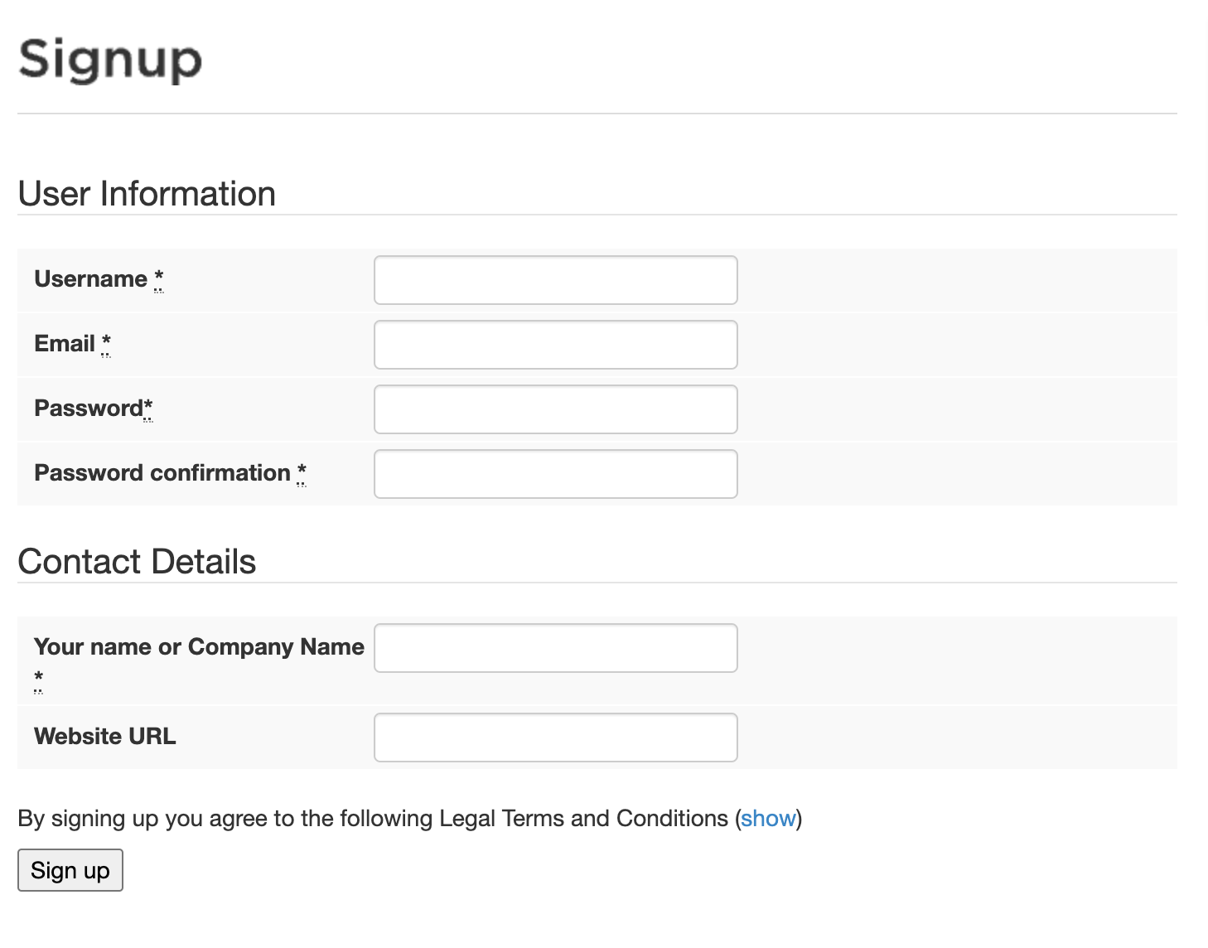Click the Username label text

point(91,279)
